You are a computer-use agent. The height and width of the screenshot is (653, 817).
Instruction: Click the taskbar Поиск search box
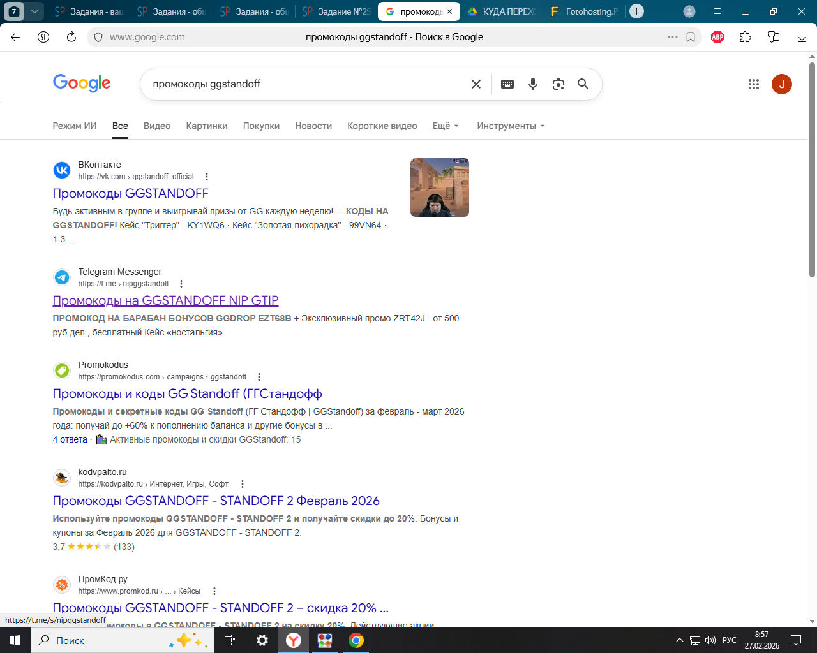point(122,640)
